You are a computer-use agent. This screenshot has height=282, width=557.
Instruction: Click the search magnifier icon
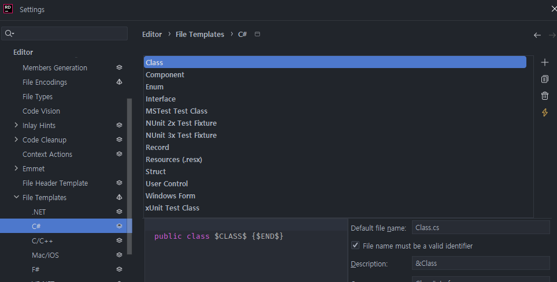coord(9,33)
